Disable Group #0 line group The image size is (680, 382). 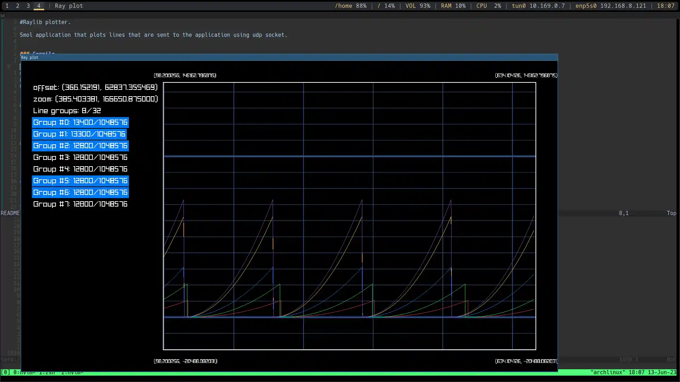(x=80, y=122)
